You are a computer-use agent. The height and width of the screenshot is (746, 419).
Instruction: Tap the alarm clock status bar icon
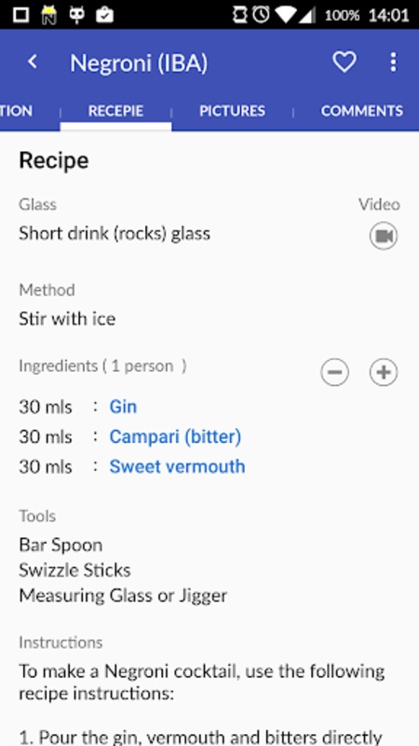pos(261,15)
